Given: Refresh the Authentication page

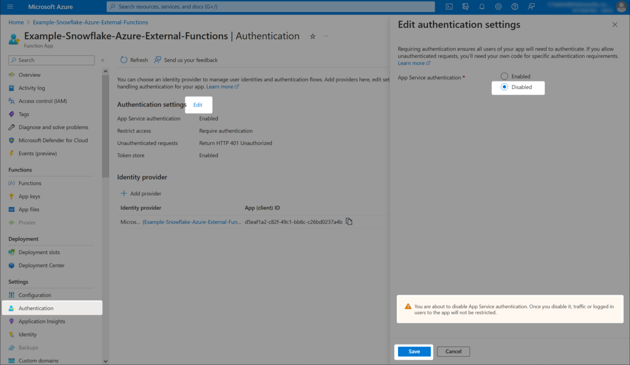Looking at the screenshot, I should coord(133,60).
